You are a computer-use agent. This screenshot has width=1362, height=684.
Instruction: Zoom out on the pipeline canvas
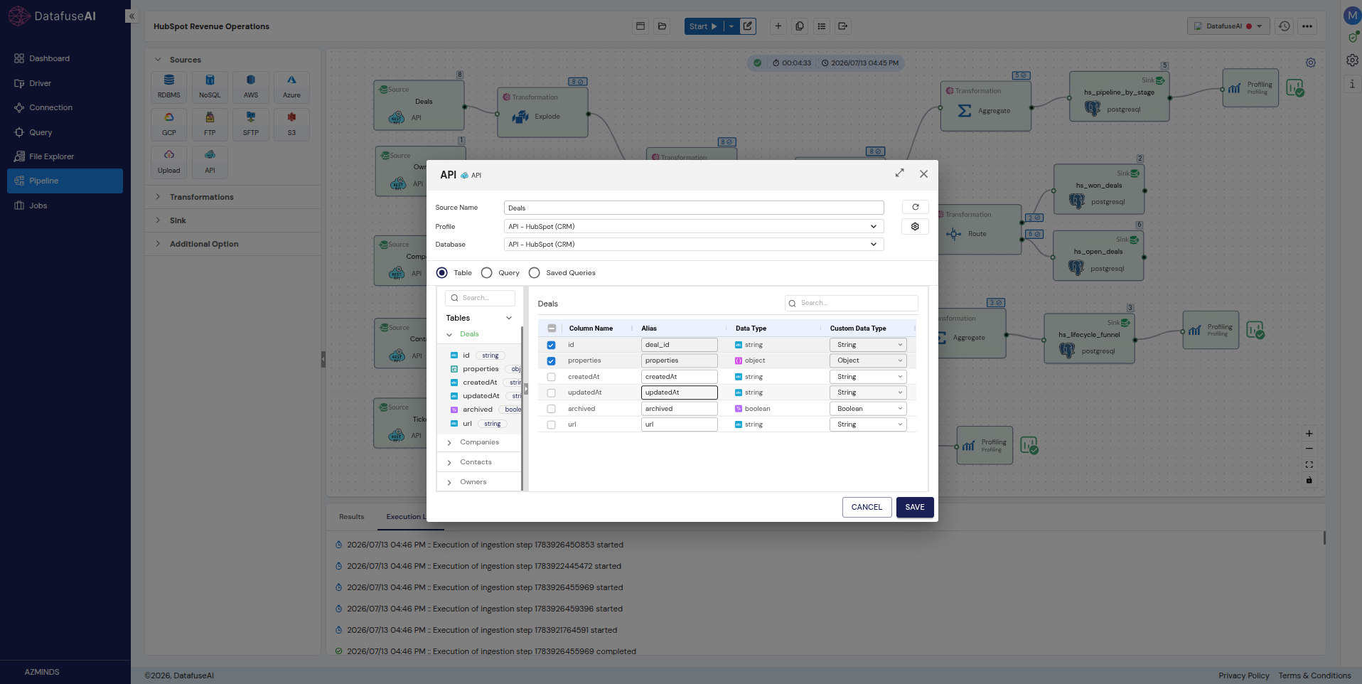click(x=1309, y=449)
